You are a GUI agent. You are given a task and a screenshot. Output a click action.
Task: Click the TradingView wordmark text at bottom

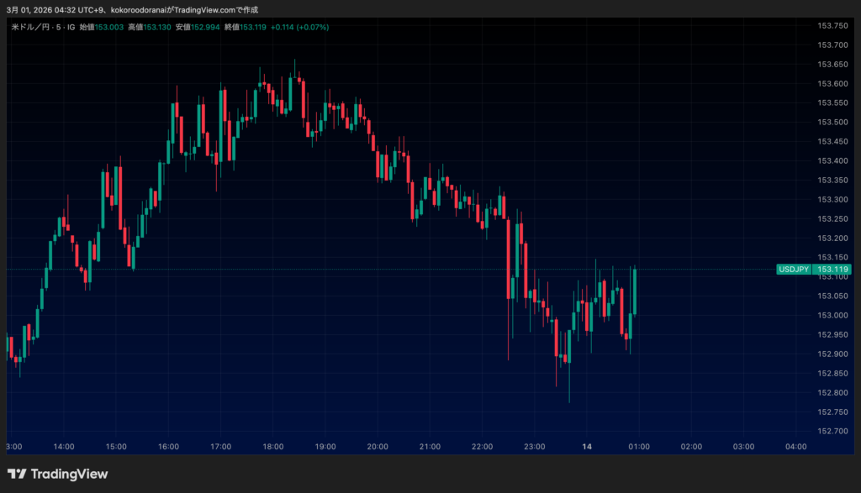[x=69, y=474]
